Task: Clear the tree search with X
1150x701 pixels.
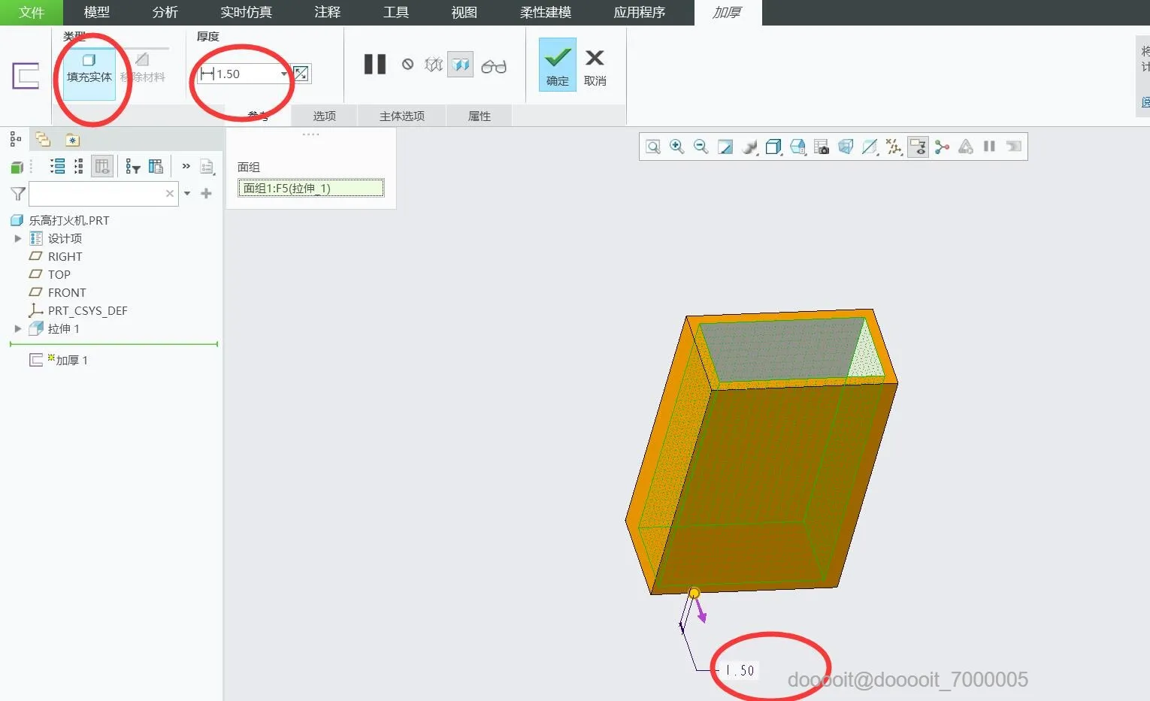Action: pyautogui.click(x=170, y=194)
